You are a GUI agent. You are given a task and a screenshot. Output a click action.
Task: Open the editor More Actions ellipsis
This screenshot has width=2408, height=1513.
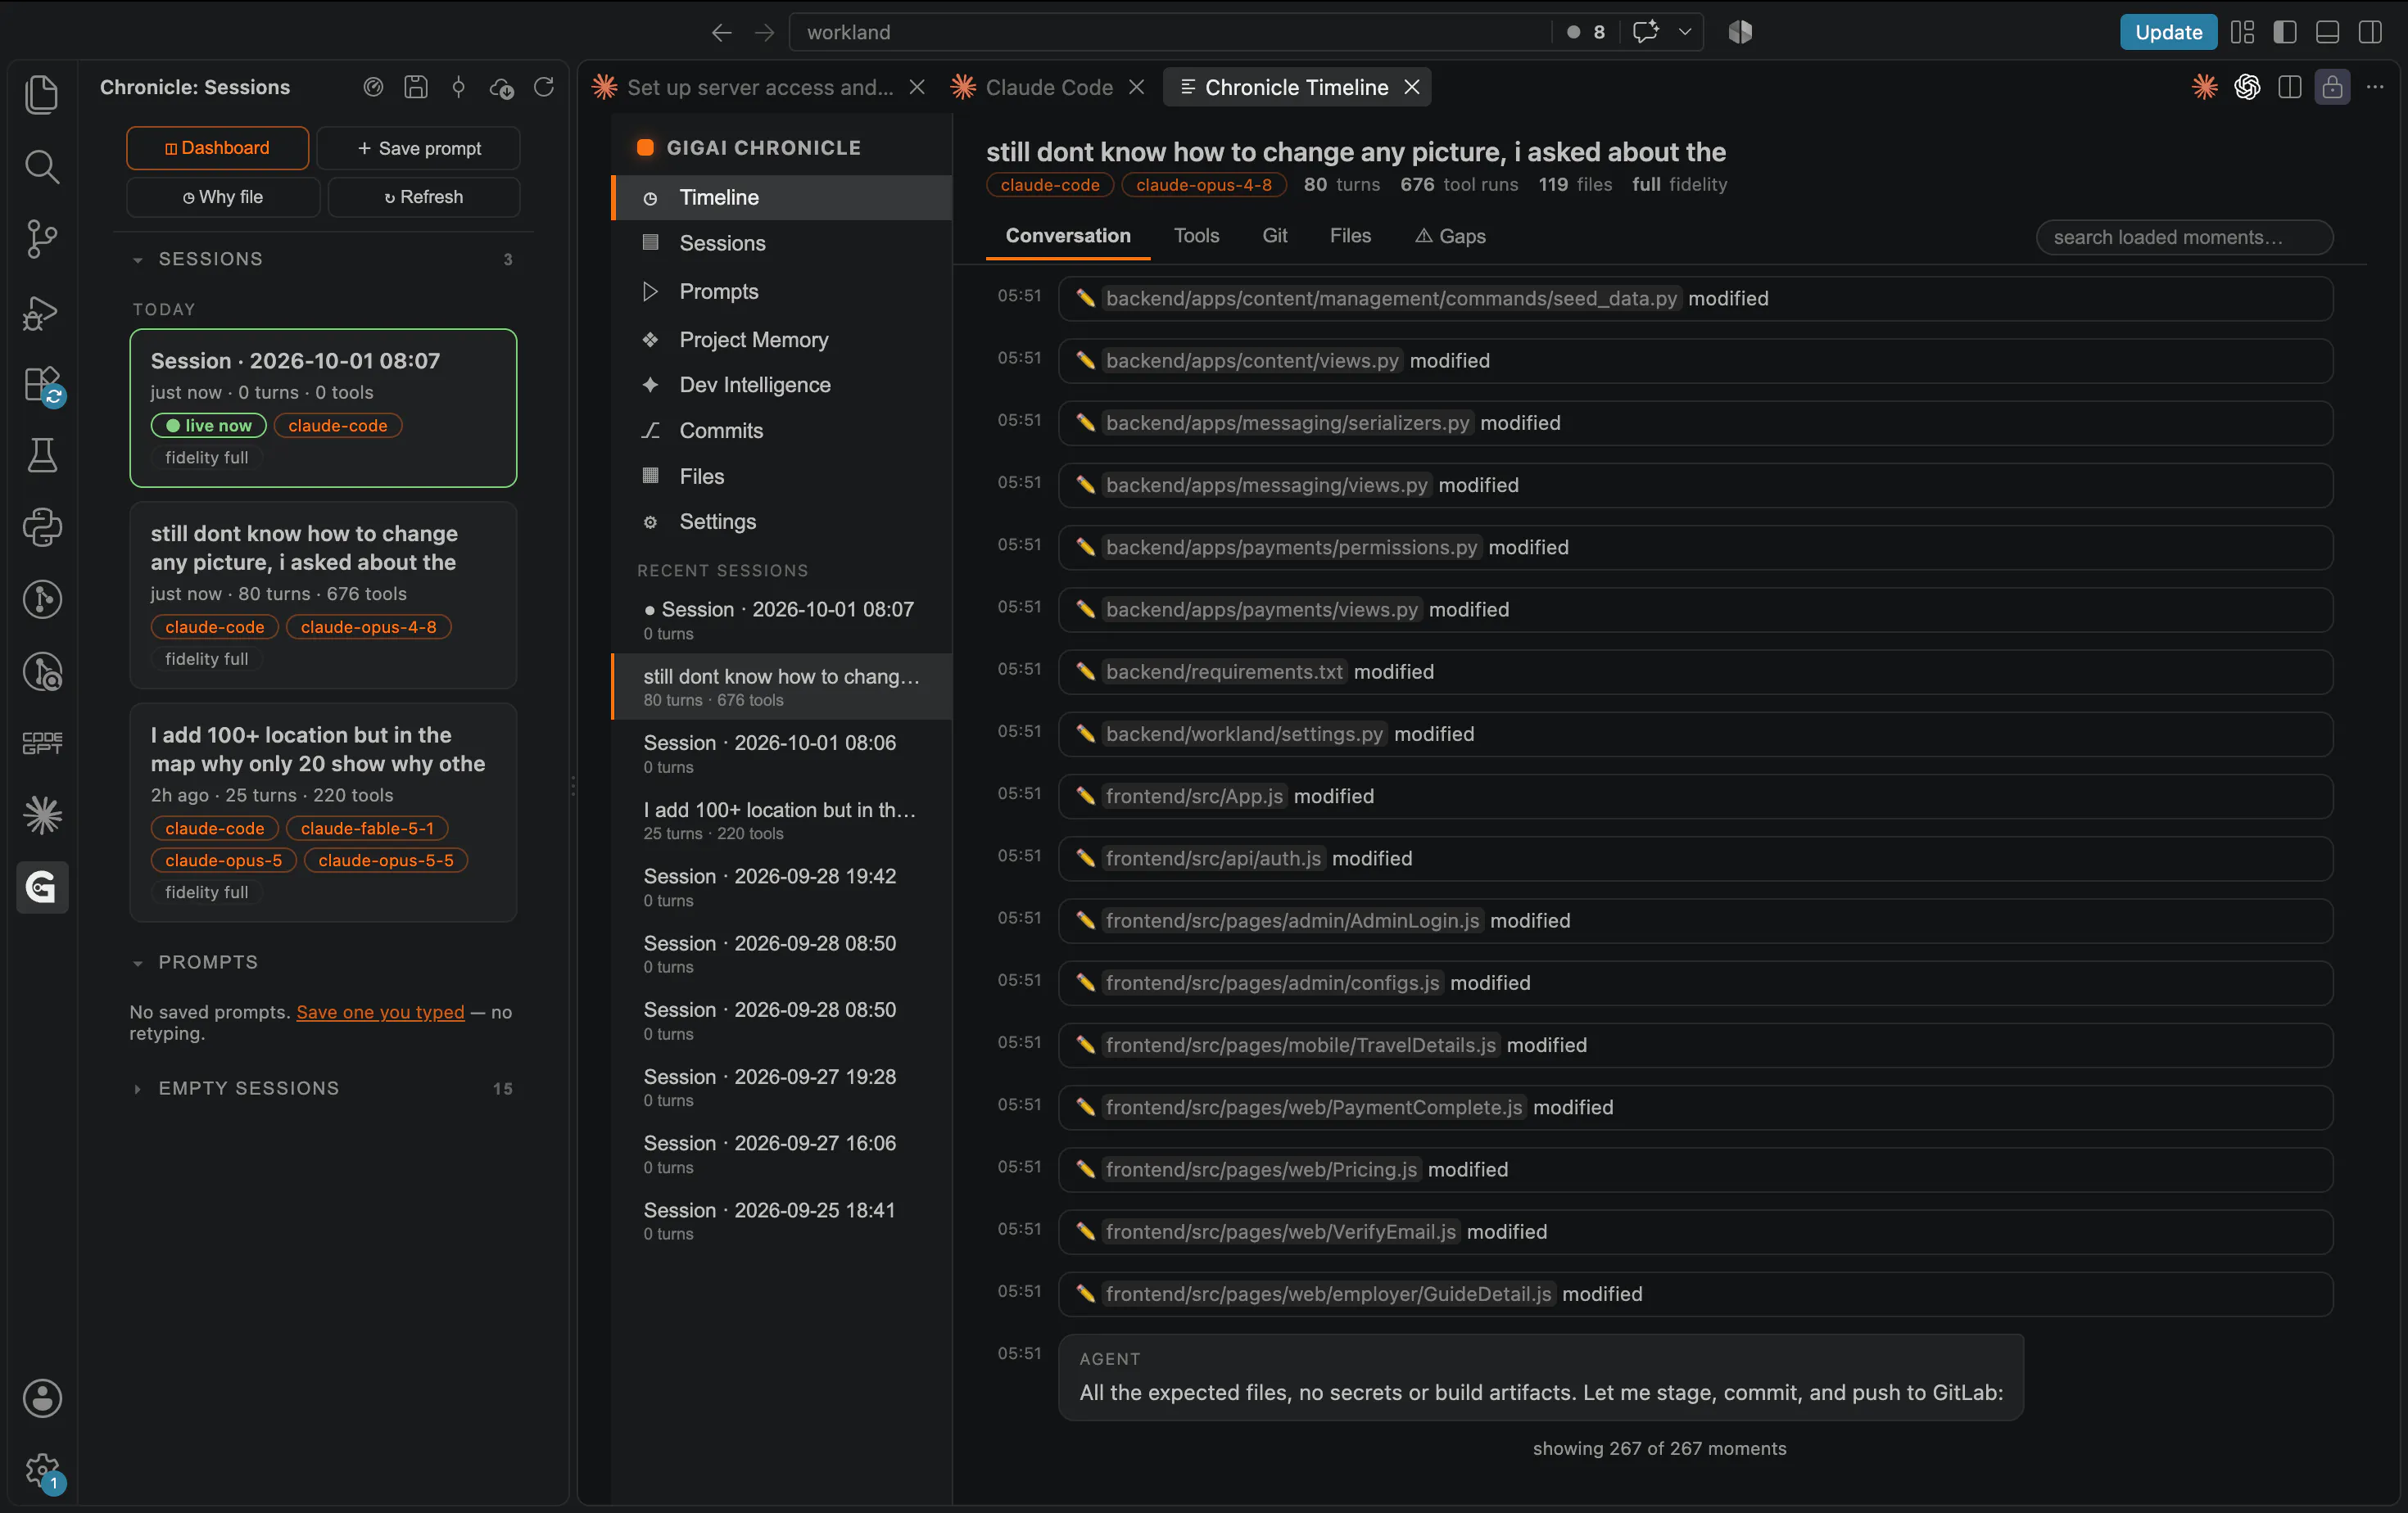(x=2375, y=87)
